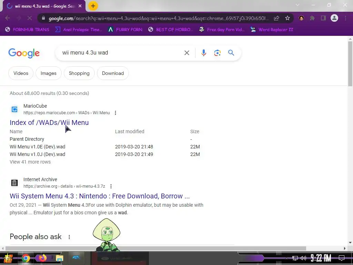Viewport: 353px width, 265px height.
Task: Click the repo.mariocube.com breadcrumb URL
Action: (x=67, y=113)
